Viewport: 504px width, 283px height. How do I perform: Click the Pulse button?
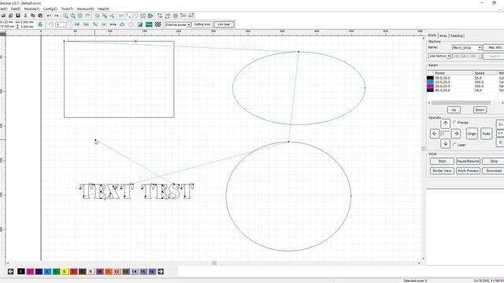[x=487, y=134]
